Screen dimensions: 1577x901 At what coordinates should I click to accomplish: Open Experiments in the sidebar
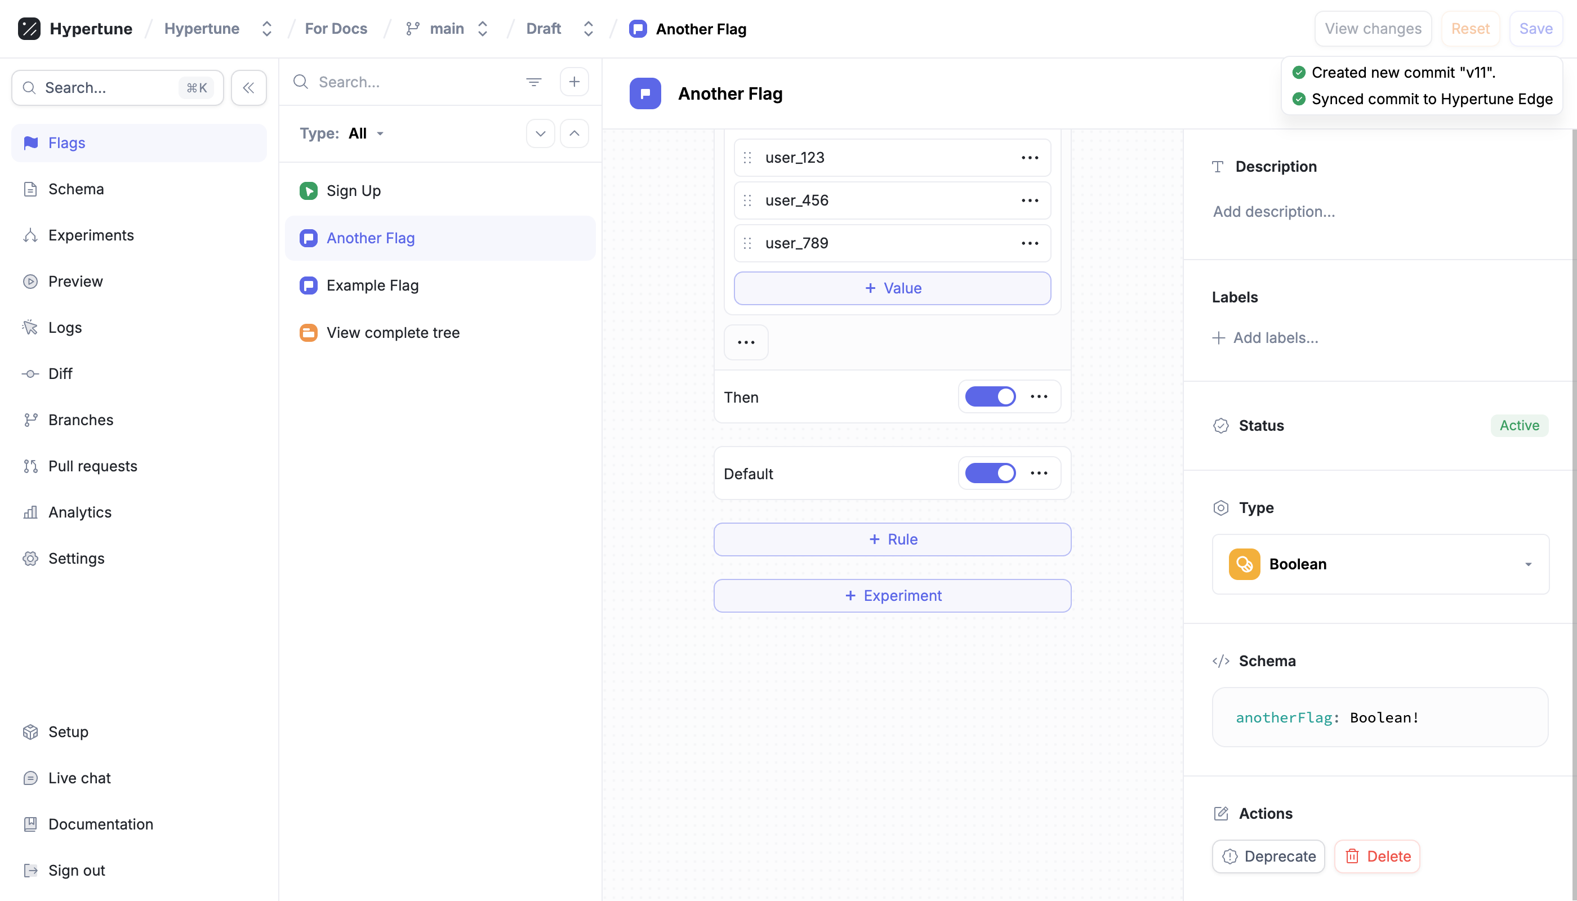click(91, 235)
